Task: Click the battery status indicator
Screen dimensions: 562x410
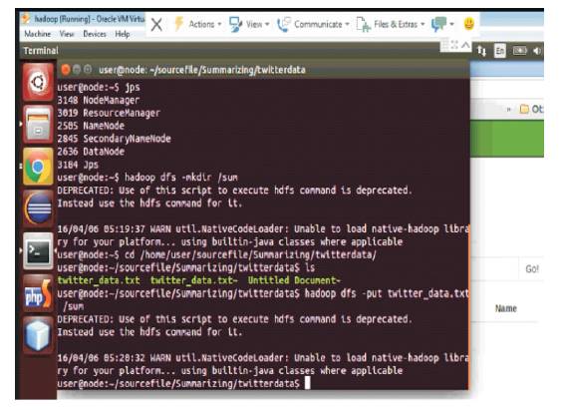Action: 519,51
